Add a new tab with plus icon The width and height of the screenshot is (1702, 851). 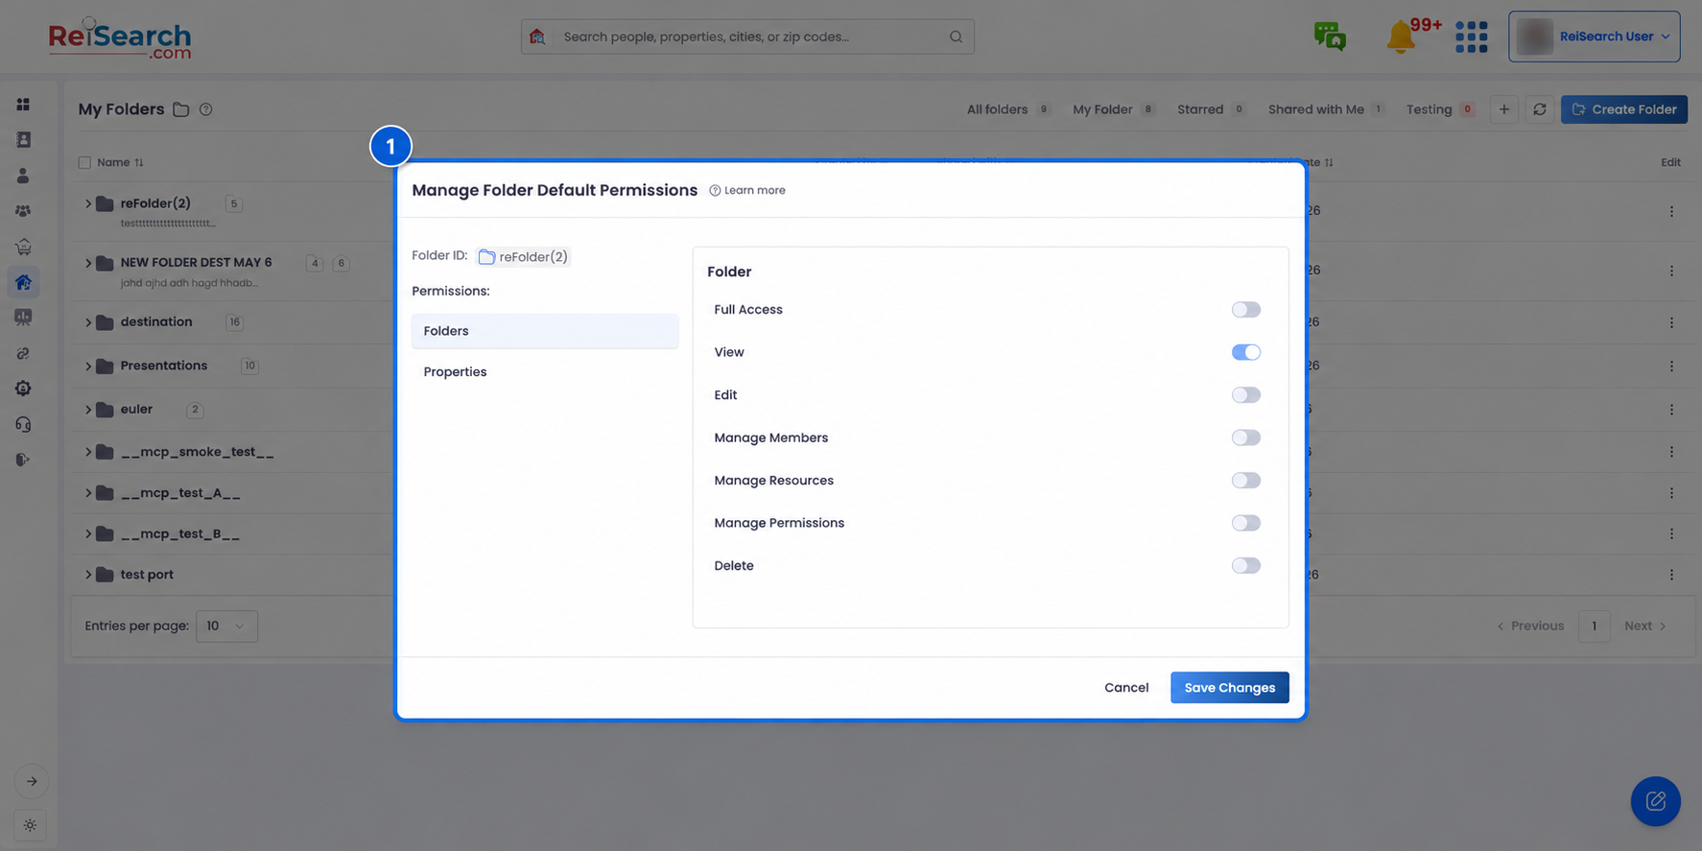[x=1503, y=109]
